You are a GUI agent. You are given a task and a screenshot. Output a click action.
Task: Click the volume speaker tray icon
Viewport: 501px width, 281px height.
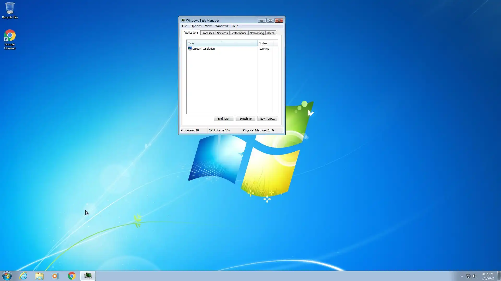pos(475,276)
